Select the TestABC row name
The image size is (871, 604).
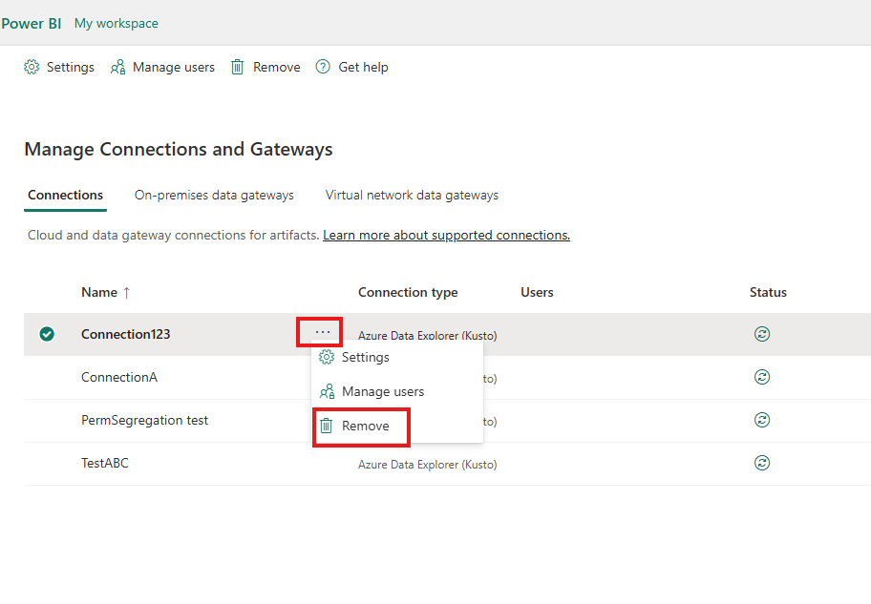tap(105, 463)
